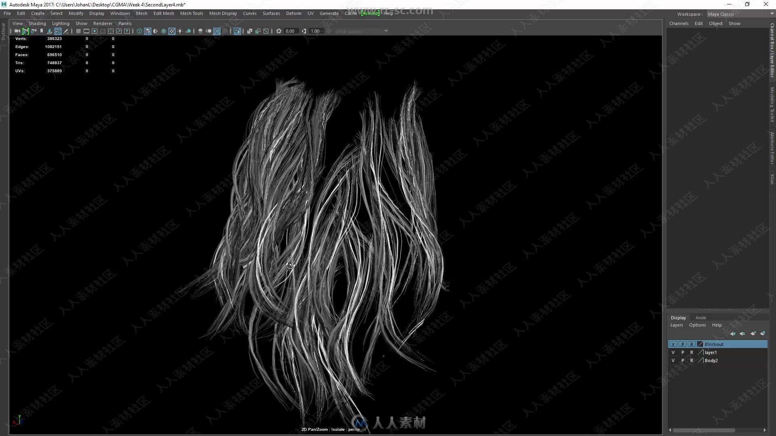Toggle the Safe Action icon
The height and width of the screenshot is (436, 776).
(x=119, y=31)
